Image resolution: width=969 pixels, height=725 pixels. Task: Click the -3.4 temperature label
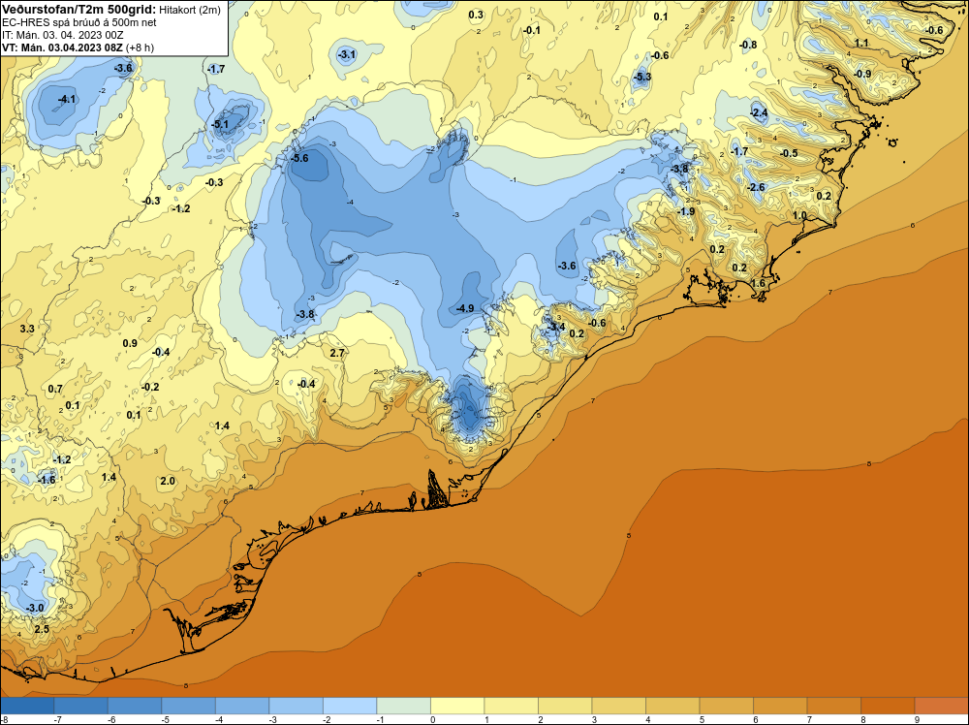click(555, 327)
